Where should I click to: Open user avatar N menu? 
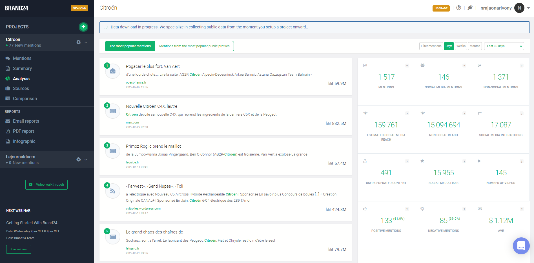pyautogui.click(x=519, y=8)
